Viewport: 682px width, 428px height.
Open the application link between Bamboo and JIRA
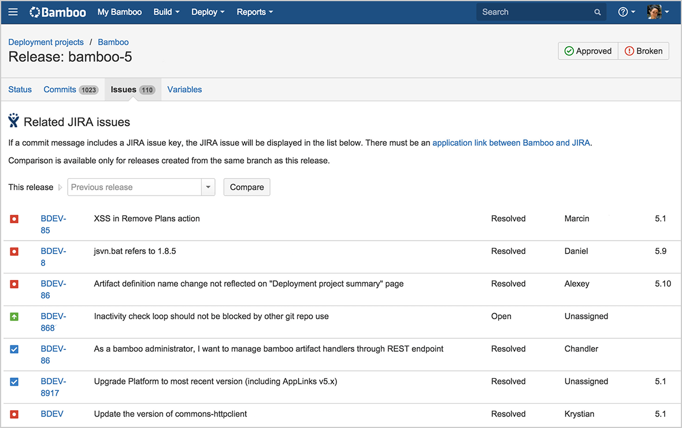coord(511,142)
